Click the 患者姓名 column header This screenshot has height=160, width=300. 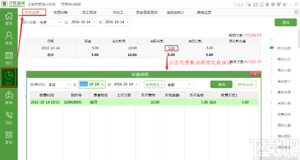(x=101, y=95)
